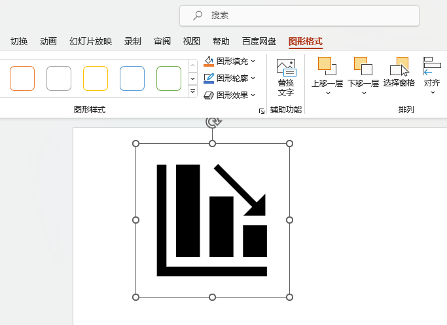
Task: Click the 上移一层 bring forward icon
Action: coord(327,66)
